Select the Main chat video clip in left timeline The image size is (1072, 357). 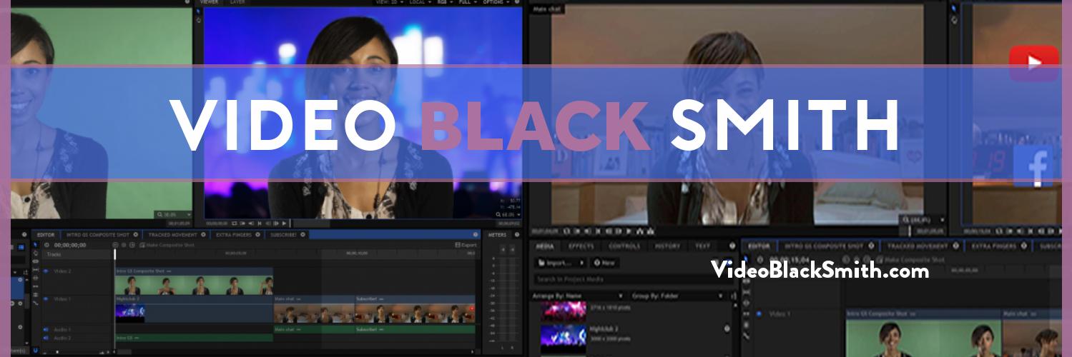(314, 308)
